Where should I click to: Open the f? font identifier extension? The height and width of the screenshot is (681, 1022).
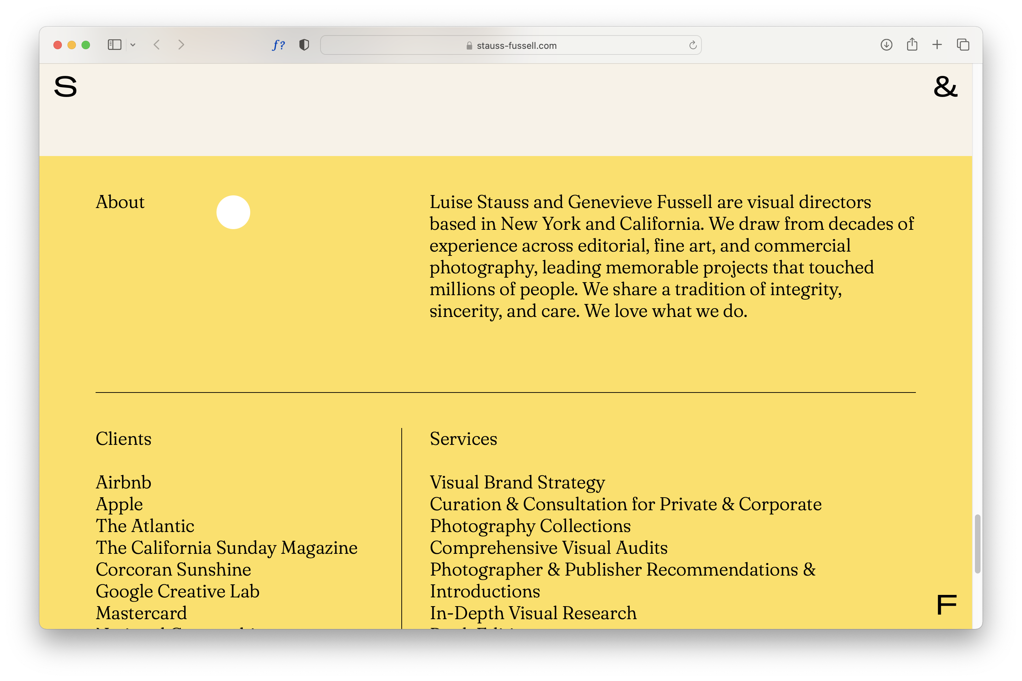pos(278,45)
